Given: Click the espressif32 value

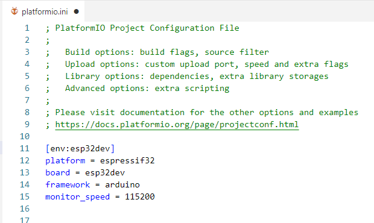Looking at the screenshot, I should click(x=127, y=160).
